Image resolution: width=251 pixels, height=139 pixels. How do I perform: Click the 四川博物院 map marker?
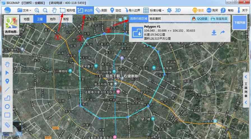pos(70,71)
